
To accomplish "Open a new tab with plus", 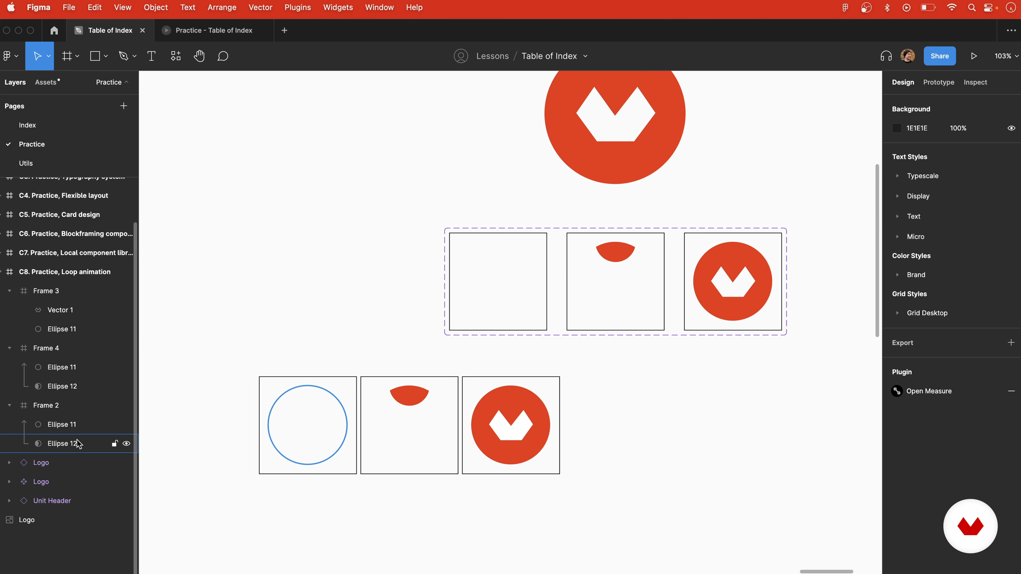I will tap(284, 31).
